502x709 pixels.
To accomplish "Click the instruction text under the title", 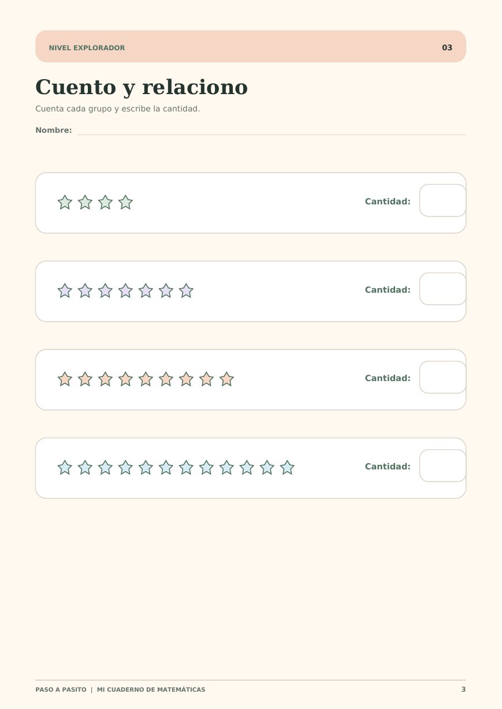I will (x=118, y=109).
